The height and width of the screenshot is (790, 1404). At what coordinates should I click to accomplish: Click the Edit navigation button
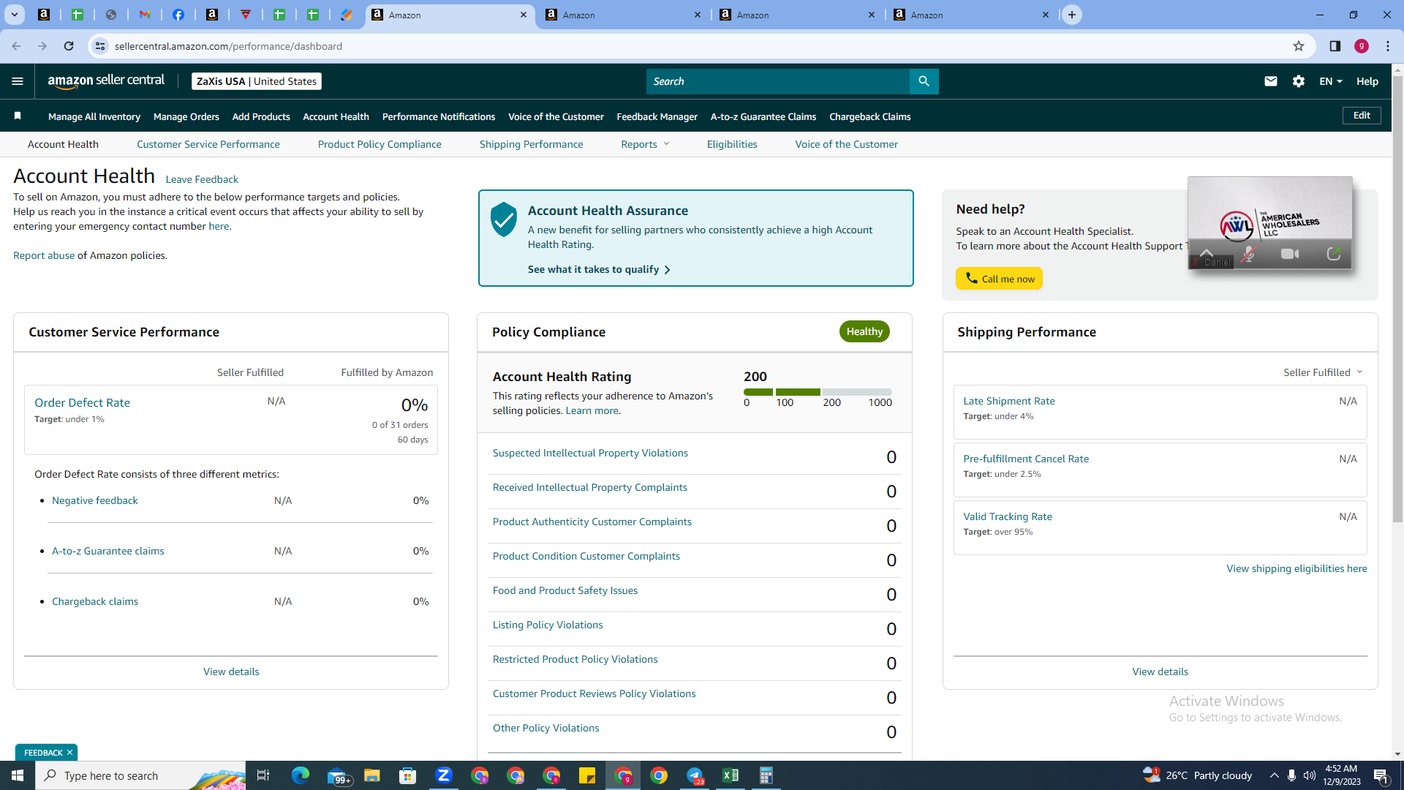coord(1362,116)
